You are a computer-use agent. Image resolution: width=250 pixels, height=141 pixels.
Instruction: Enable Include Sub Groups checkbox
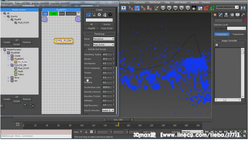[x=86, y=49]
